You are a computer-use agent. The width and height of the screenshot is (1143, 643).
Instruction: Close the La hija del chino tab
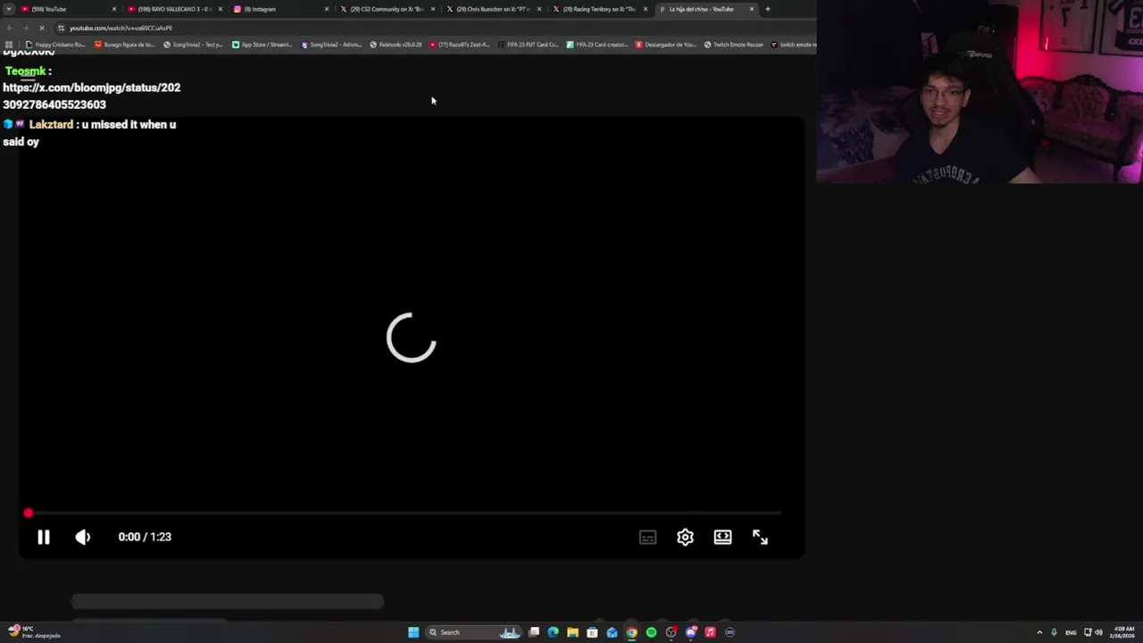point(752,9)
